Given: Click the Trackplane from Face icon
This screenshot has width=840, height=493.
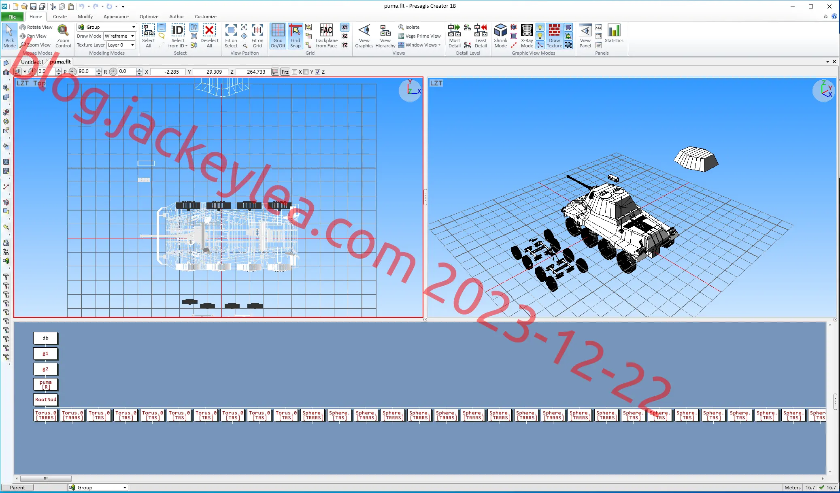Looking at the screenshot, I should [326, 36].
